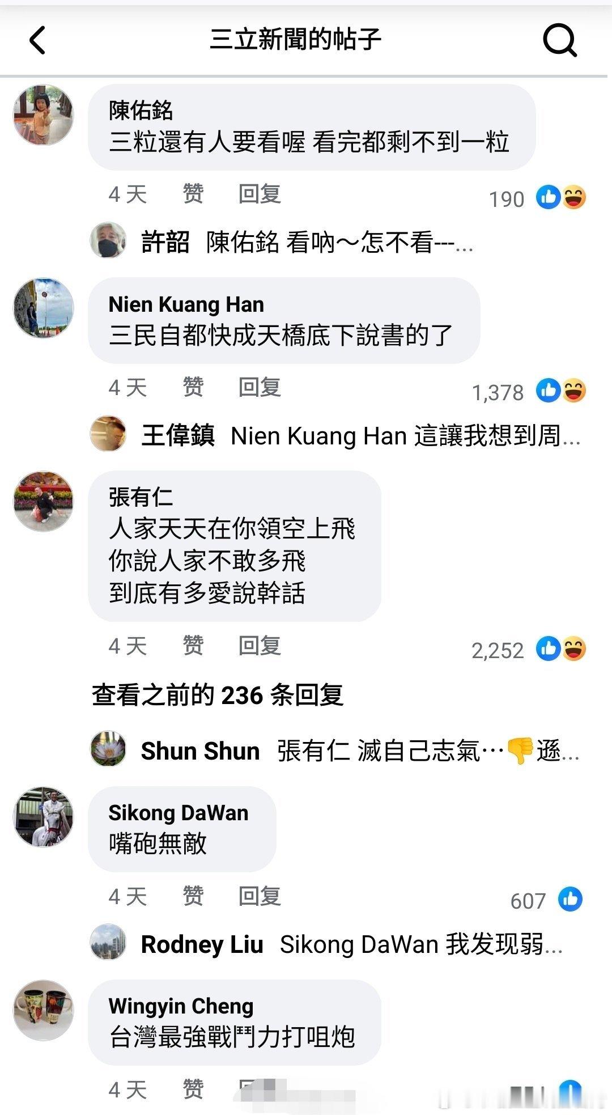The width and height of the screenshot is (612, 1115).
Task: Like Nien Kuang Han's comment with 赞
Action: point(193,388)
